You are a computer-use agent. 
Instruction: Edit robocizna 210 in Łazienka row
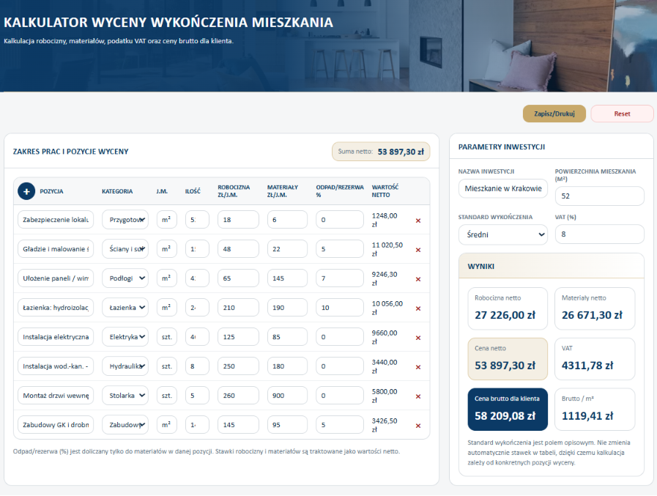point(238,307)
